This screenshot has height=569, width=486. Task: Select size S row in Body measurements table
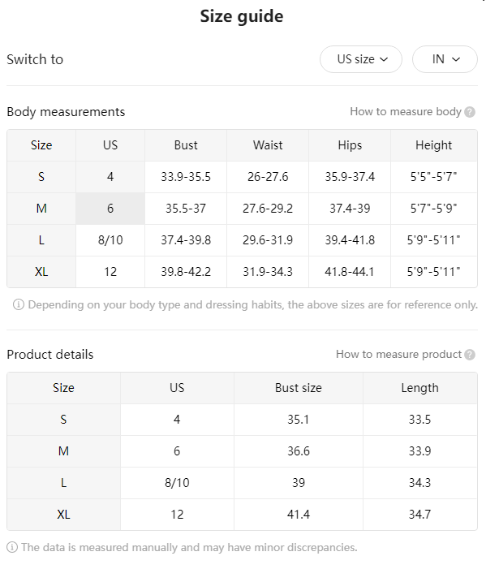tap(242, 177)
